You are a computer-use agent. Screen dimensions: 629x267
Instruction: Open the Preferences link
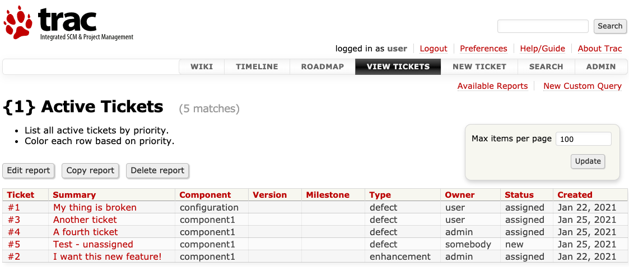[x=483, y=49]
